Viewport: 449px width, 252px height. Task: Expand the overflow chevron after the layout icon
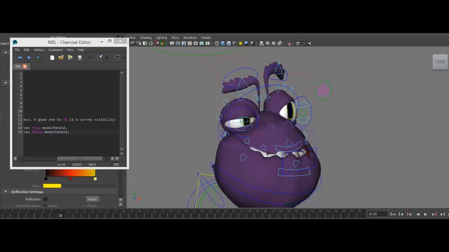(x=124, y=57)
